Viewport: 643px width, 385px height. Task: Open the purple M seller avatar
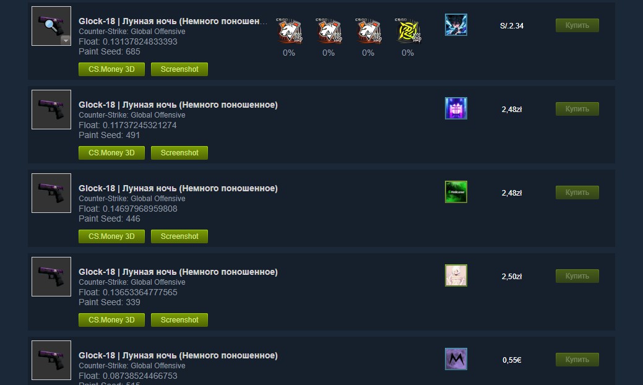[x=456, y=359]
